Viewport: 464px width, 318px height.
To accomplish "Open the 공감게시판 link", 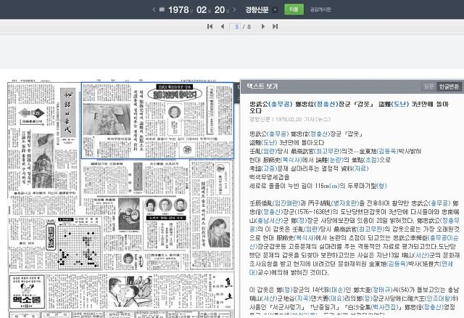I will click(320, 9).
